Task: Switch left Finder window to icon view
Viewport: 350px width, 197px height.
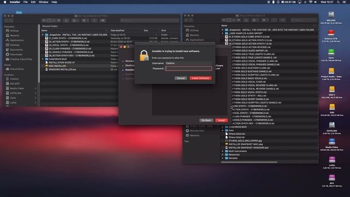Action: coord(44,20)
